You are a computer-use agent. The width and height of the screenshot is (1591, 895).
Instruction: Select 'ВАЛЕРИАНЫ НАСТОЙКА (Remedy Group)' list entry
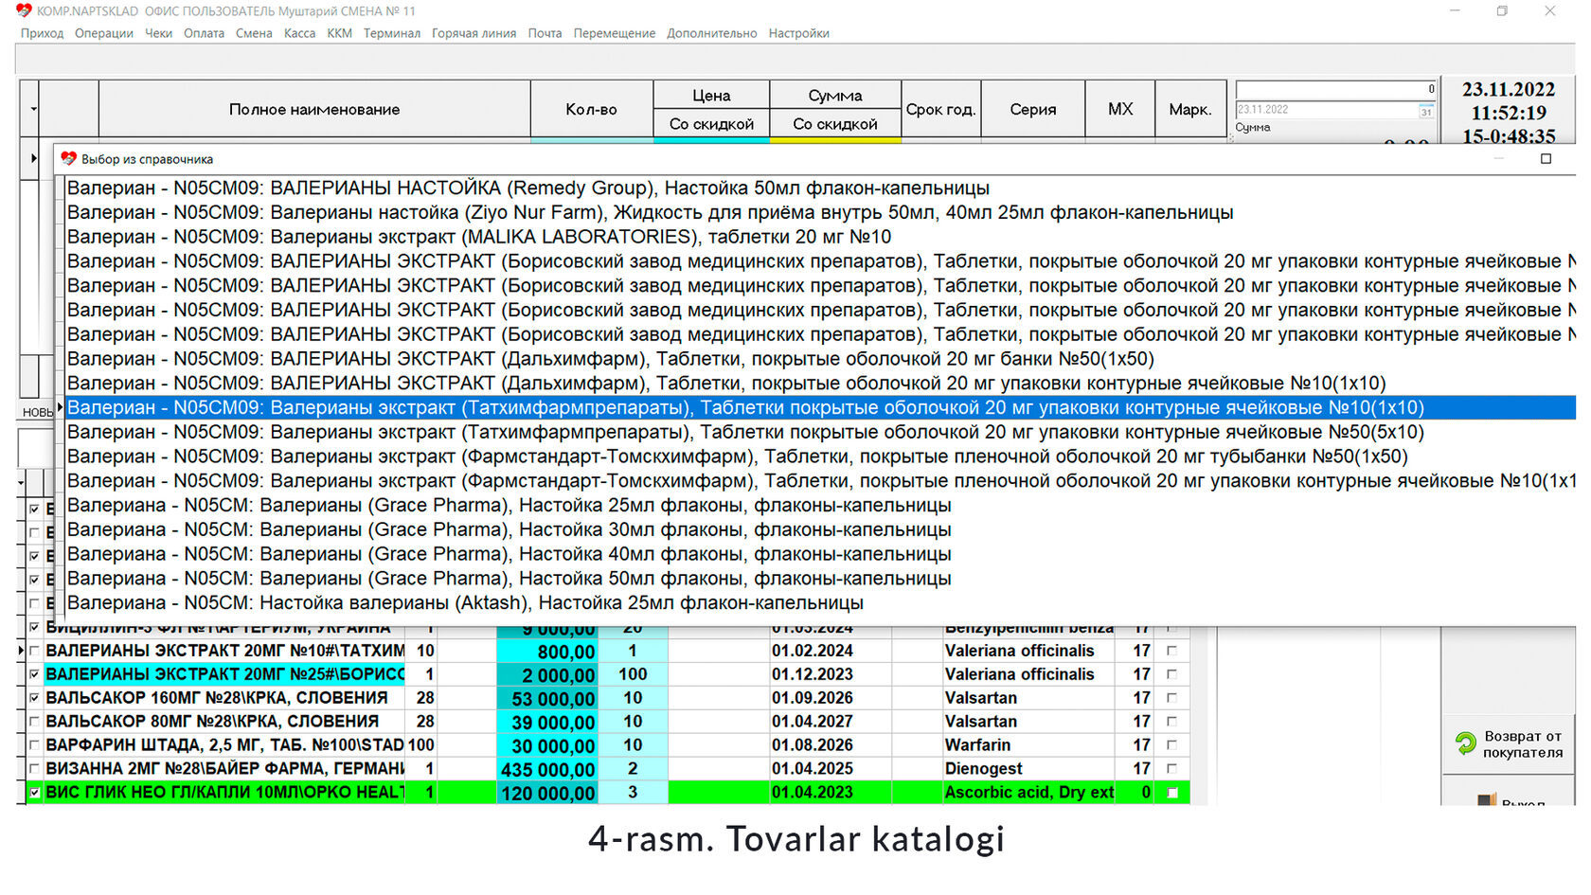point(820,188)
